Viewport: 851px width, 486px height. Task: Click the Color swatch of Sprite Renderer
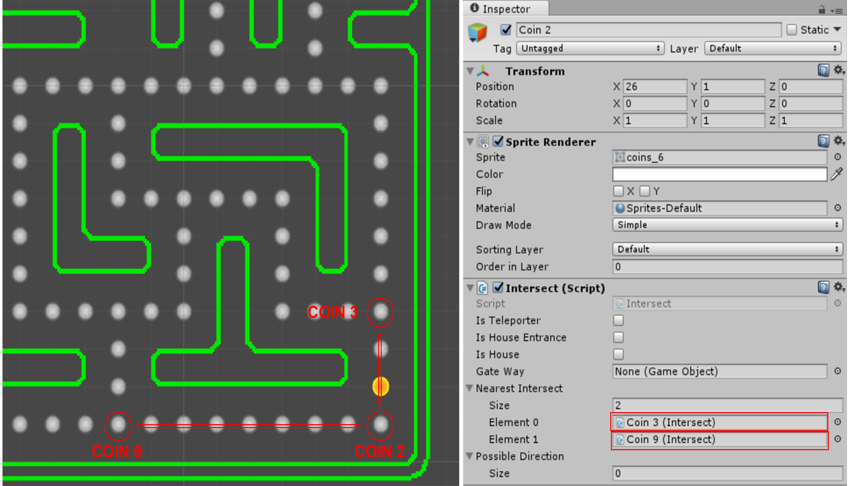click(720, 174)
